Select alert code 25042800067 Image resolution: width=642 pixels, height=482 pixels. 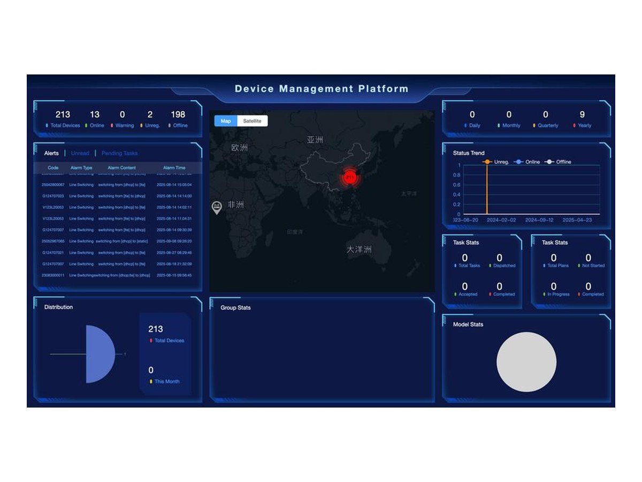(x=53, y=185)
